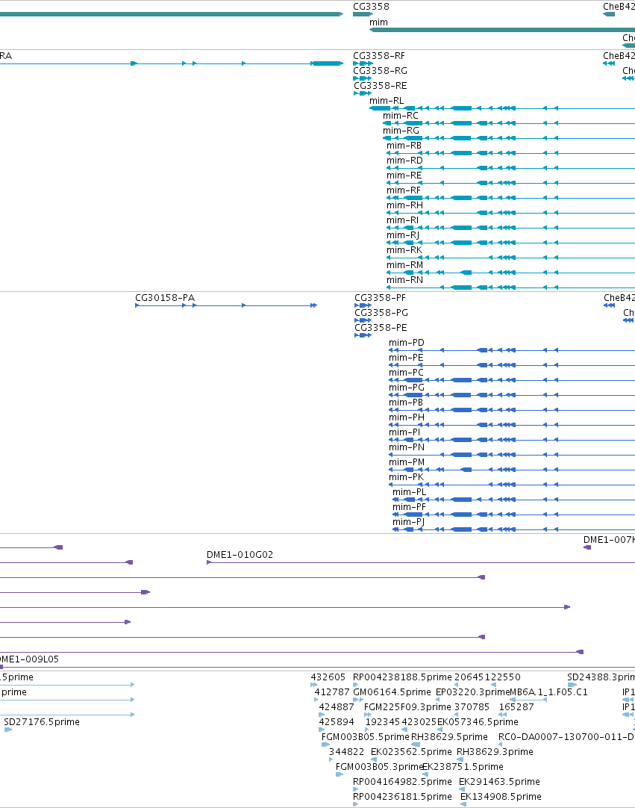Choose the mim-RF transcript
635x808 pixels.
(x=404, y=190)
